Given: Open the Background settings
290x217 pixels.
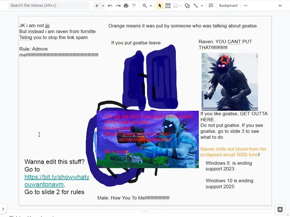Looking at the screenshot, I should [x=228, y=6].
